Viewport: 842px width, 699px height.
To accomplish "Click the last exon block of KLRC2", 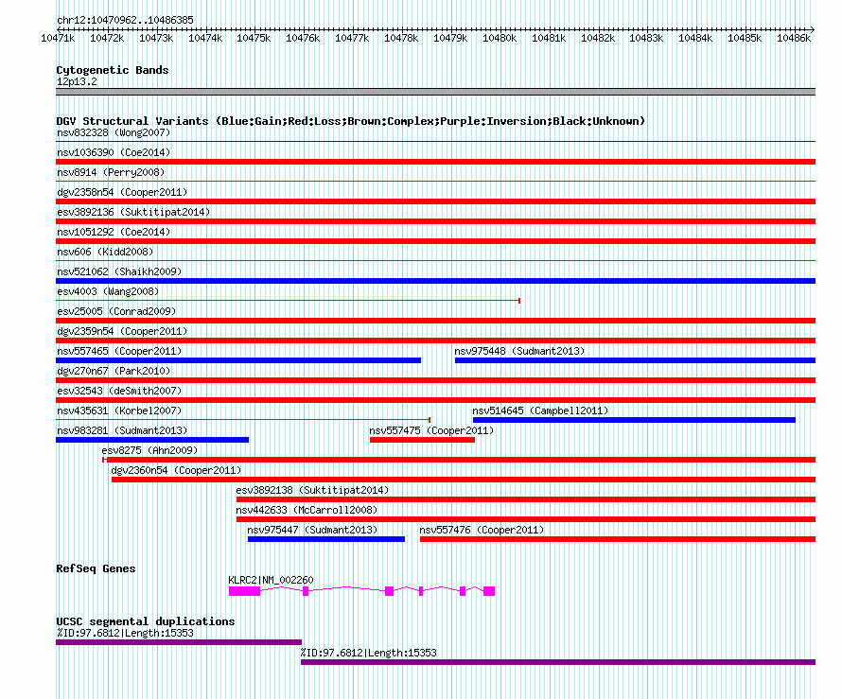I will pyautogui.click(x=489, y=591).
